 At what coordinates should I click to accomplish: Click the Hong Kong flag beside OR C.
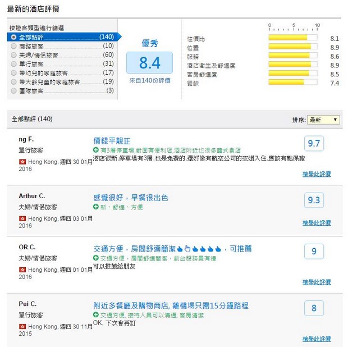[x=22, y=270]
